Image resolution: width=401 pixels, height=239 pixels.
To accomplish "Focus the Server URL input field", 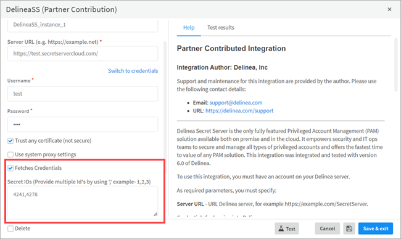I will [83, 54].
